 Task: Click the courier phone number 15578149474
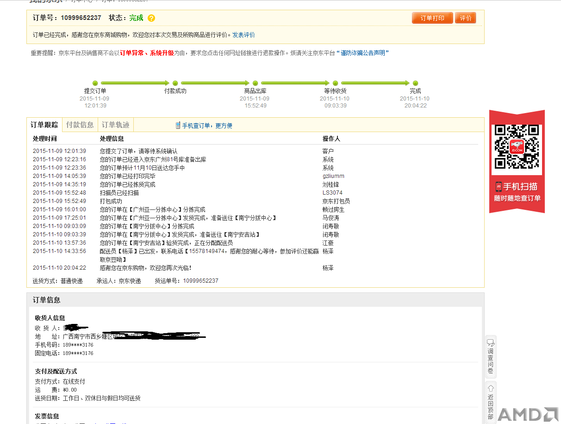pos(206,251)
